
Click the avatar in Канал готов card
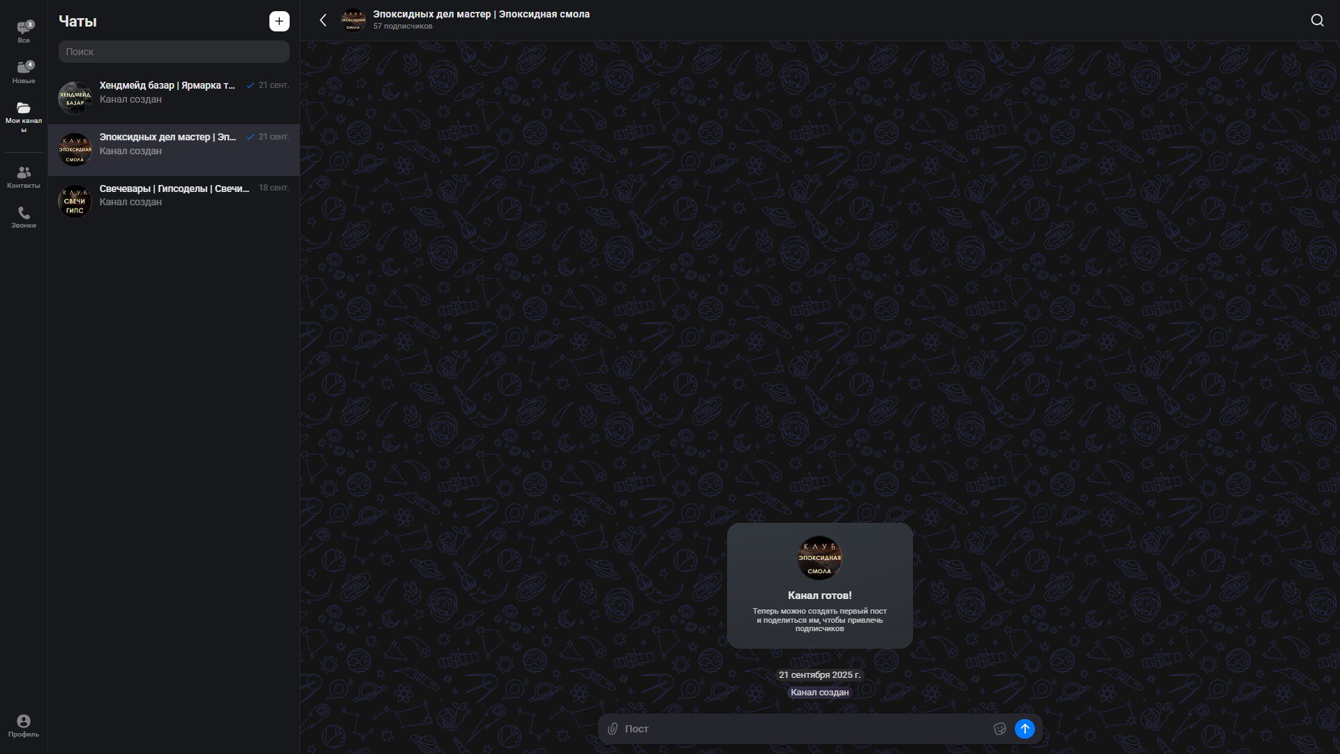819,558
